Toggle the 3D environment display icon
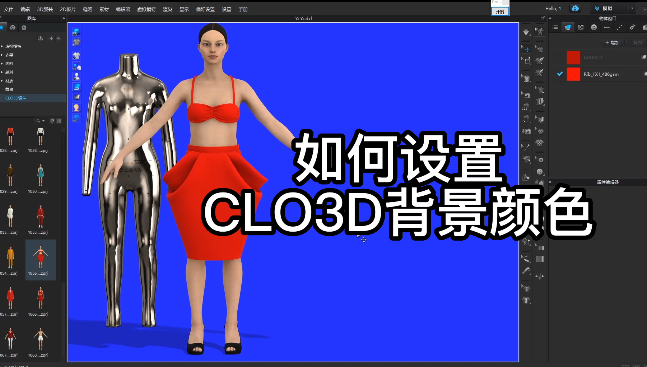This screenshot has height=367, width=647. point(76,32)
